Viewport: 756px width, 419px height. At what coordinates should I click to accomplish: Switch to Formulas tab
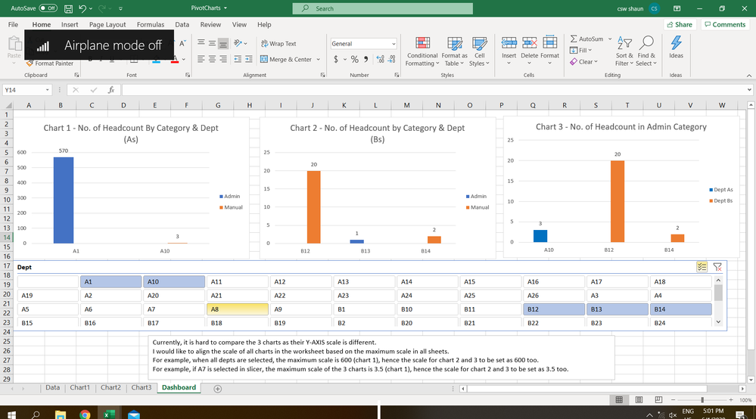point(151,24)
